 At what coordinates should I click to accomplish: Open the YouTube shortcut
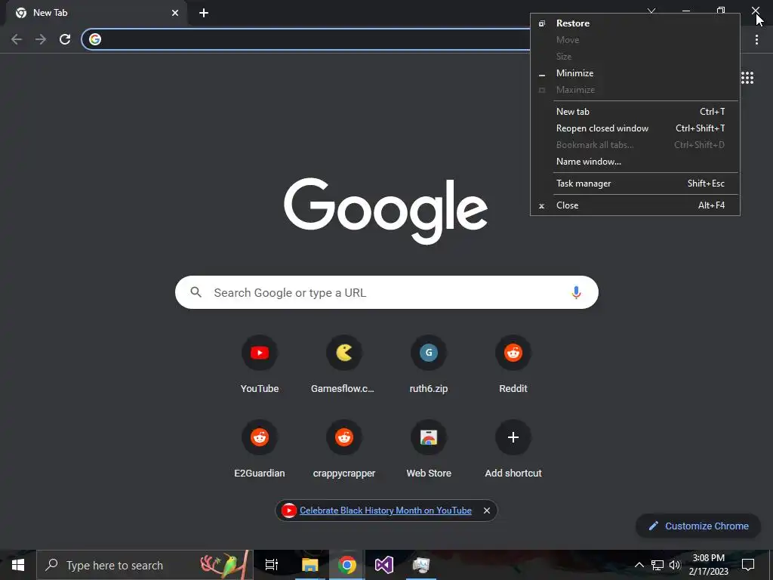coord(260,365)
